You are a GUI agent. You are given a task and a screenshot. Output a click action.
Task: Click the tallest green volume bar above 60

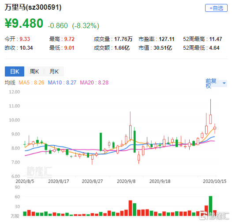click(210, 206)
